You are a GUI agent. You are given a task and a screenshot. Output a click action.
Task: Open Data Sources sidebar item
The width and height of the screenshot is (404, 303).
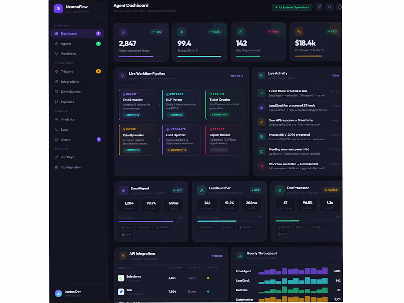(x=78, y=92)
